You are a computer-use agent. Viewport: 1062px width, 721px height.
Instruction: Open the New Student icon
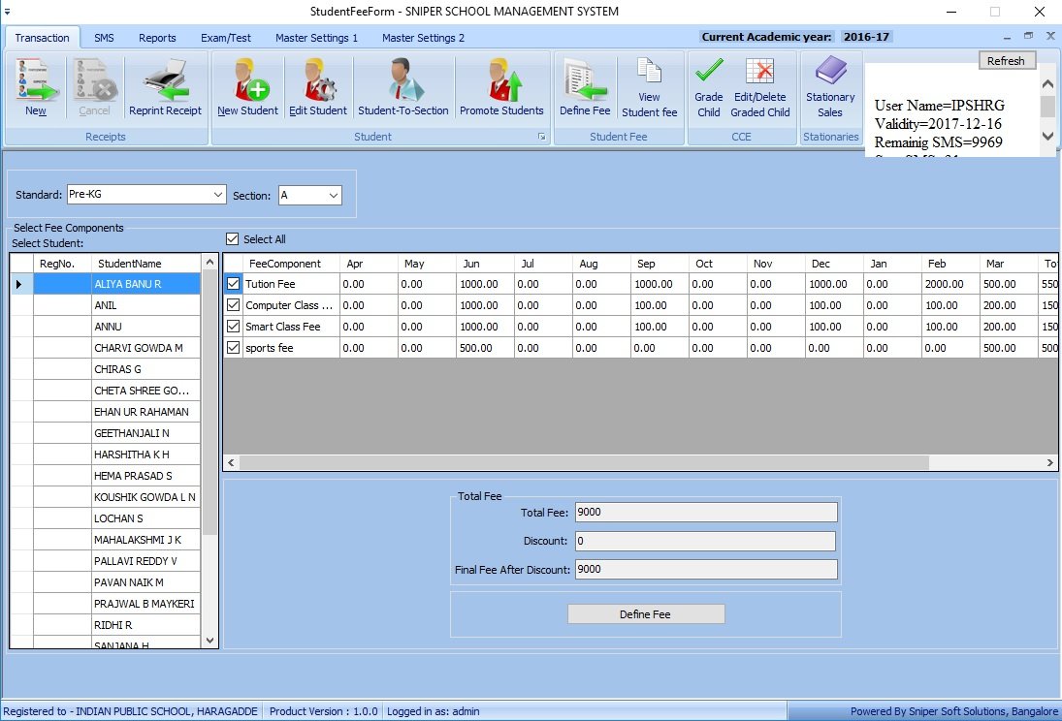click(x=247, y=80)
